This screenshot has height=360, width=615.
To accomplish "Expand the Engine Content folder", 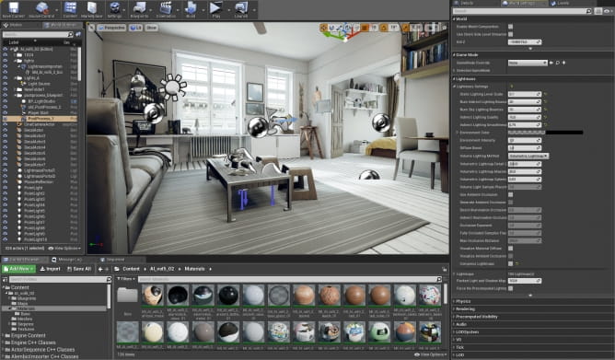I will tap(3, 336).
